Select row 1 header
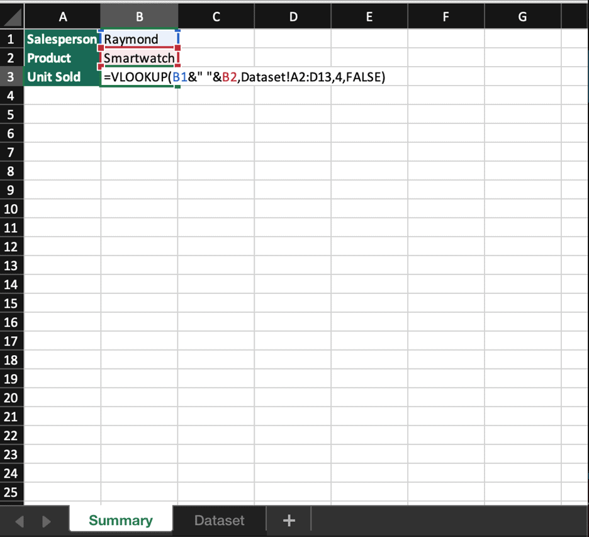589x537 pixels. (11, 38)
